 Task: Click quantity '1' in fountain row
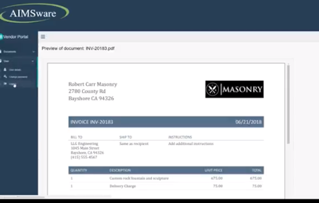coord(72,178)
